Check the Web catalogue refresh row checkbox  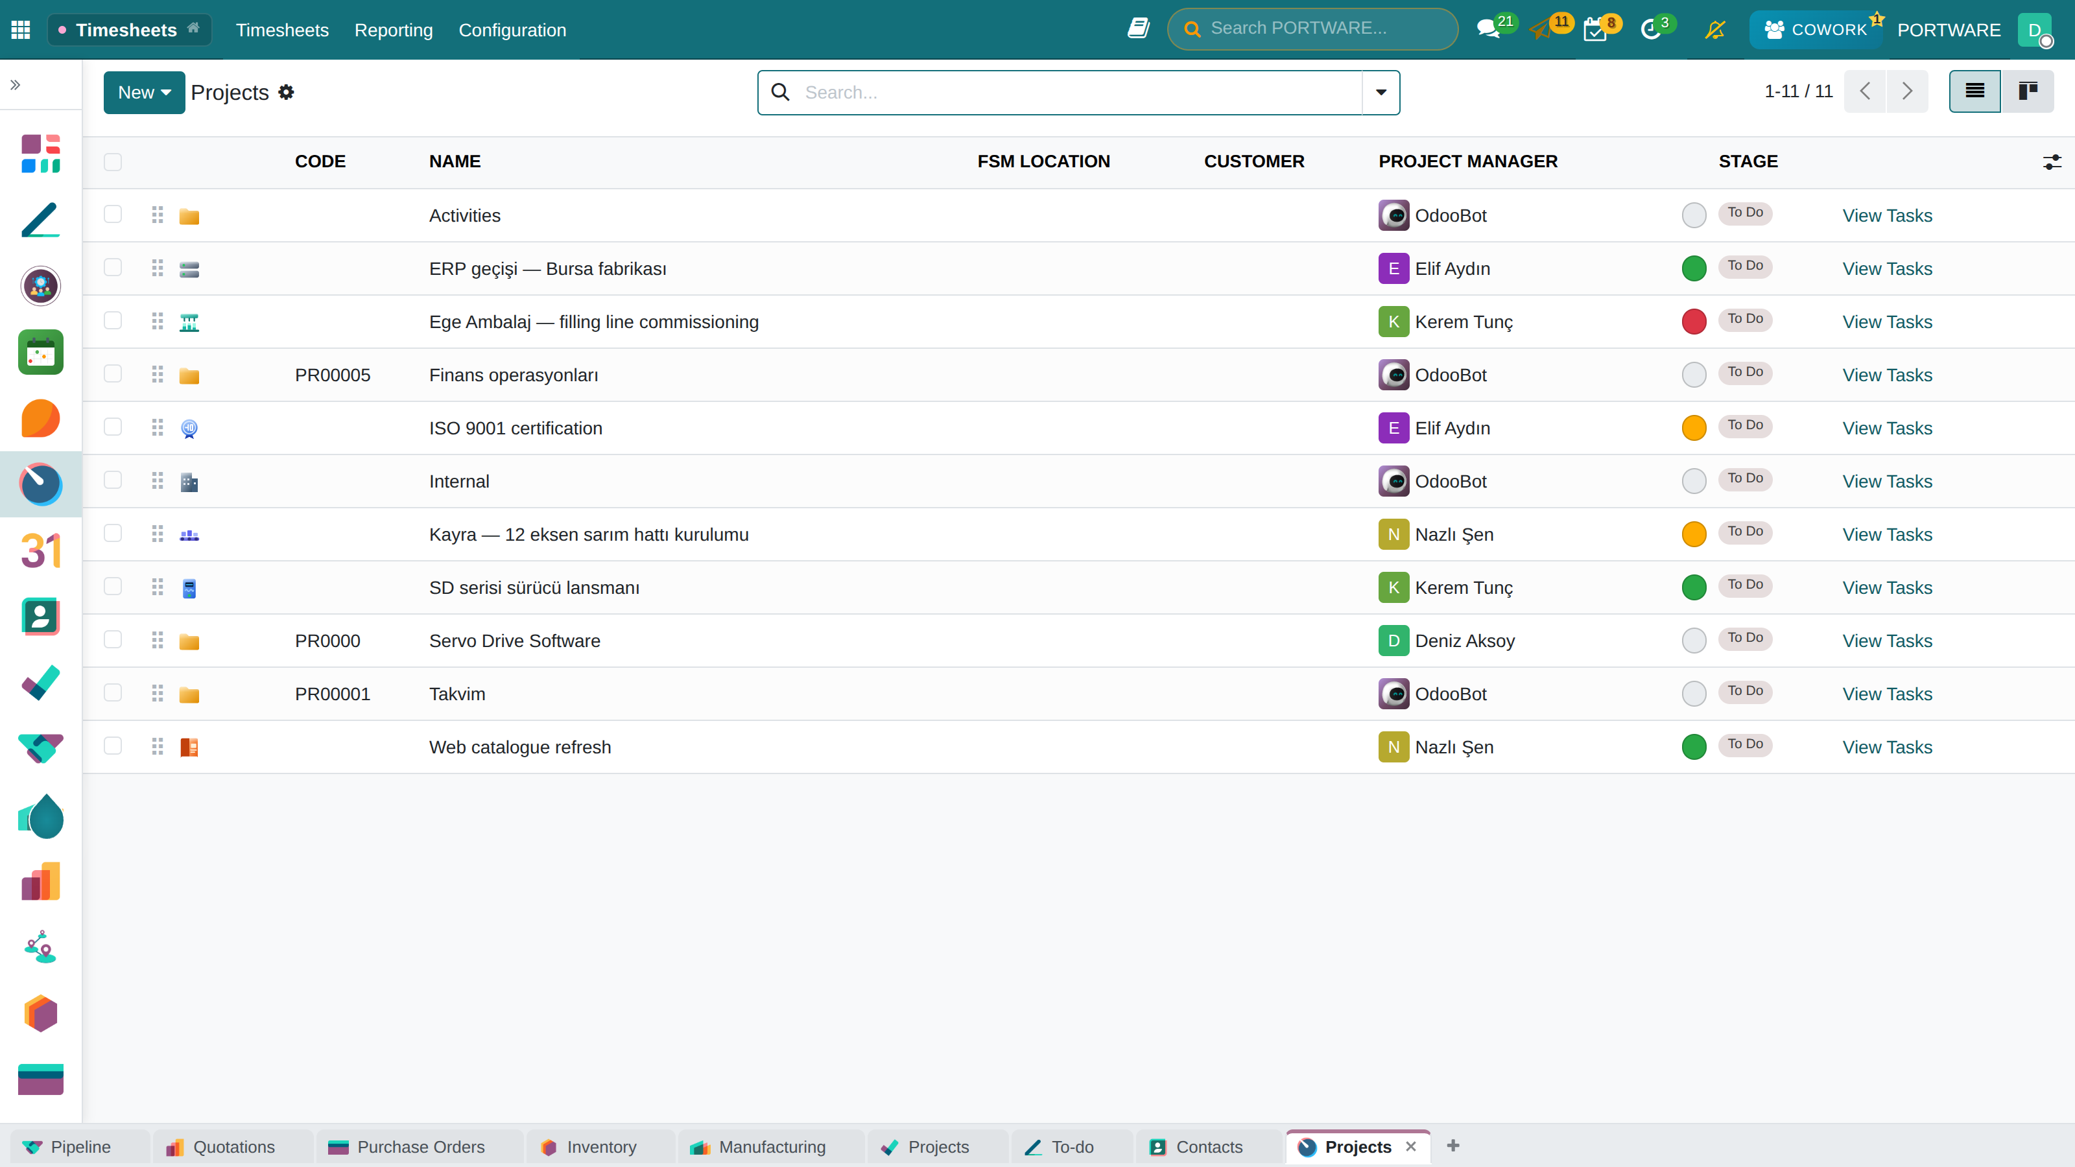pyautogui.click(x=113, y=746)
